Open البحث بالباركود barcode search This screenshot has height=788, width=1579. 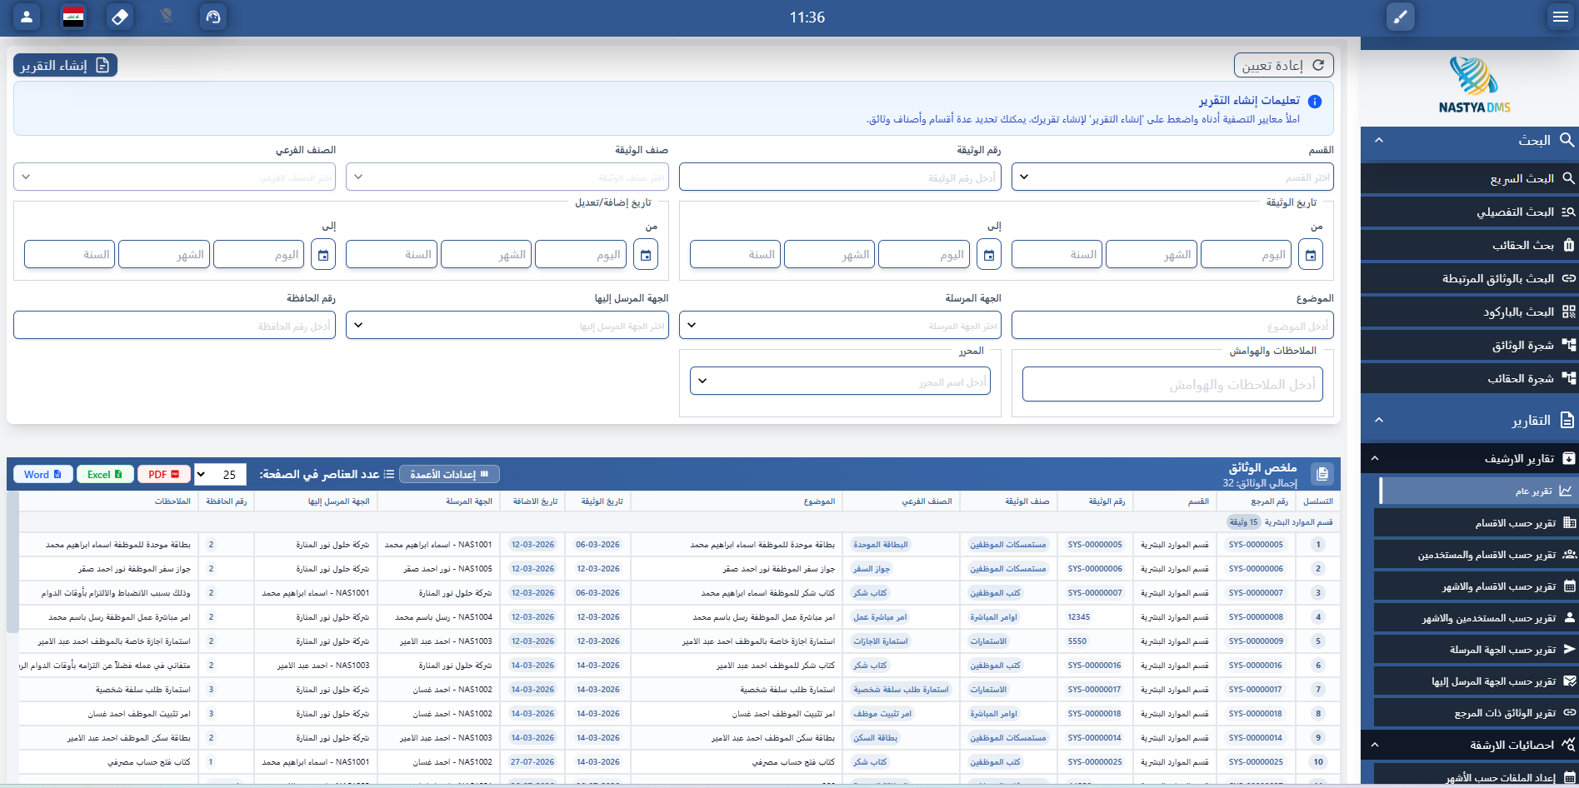1470,312
